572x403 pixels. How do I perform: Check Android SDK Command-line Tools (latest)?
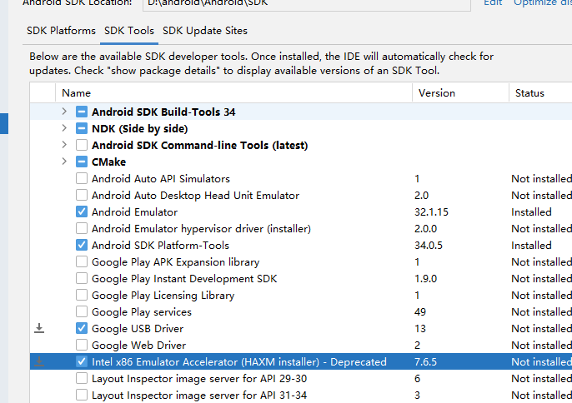82,145
